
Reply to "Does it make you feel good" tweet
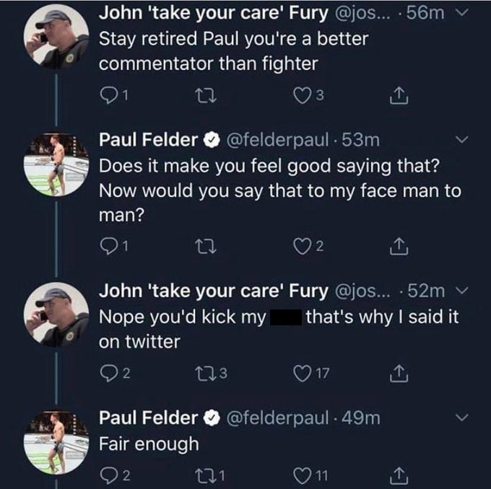108,247
